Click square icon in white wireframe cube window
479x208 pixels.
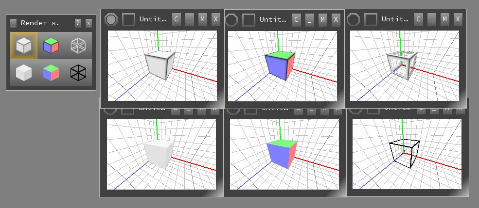point(371,19)
